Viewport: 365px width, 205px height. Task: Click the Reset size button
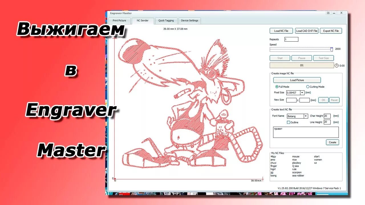(x=334, y=100)
